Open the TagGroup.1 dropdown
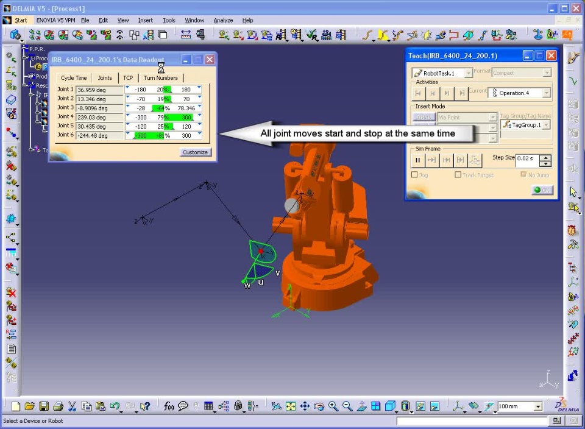Viewport: 585px width, 429px height. click(x=546, y=125)
